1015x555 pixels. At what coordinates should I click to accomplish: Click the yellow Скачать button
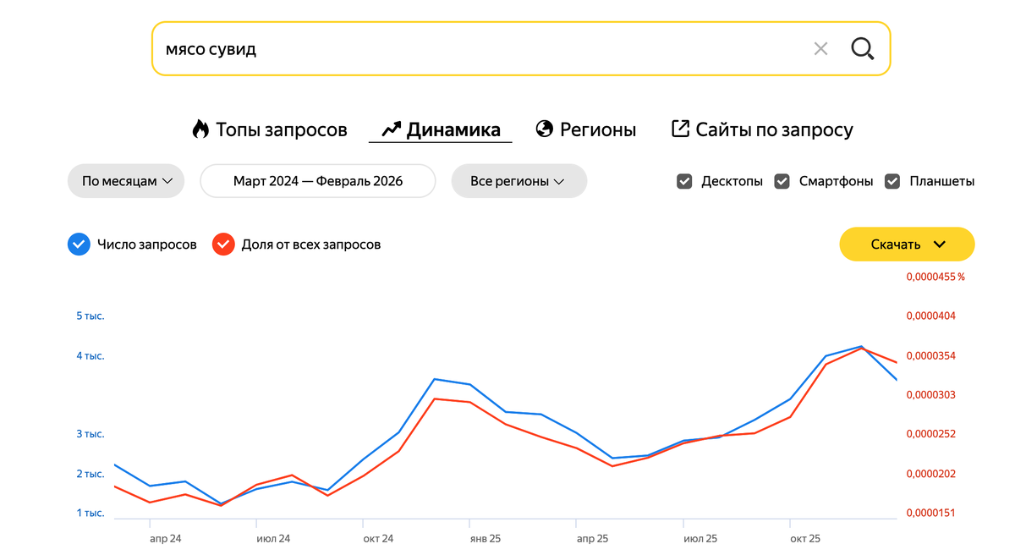[x=897, y=245]
